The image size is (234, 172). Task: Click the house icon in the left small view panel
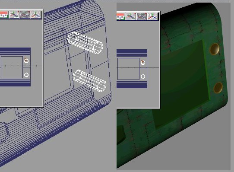click(x=4, y=15)
